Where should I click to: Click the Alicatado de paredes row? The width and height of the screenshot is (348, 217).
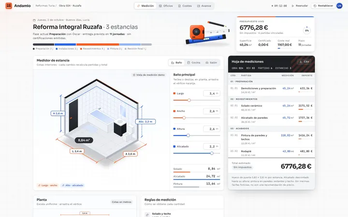[x=272, y=120]
